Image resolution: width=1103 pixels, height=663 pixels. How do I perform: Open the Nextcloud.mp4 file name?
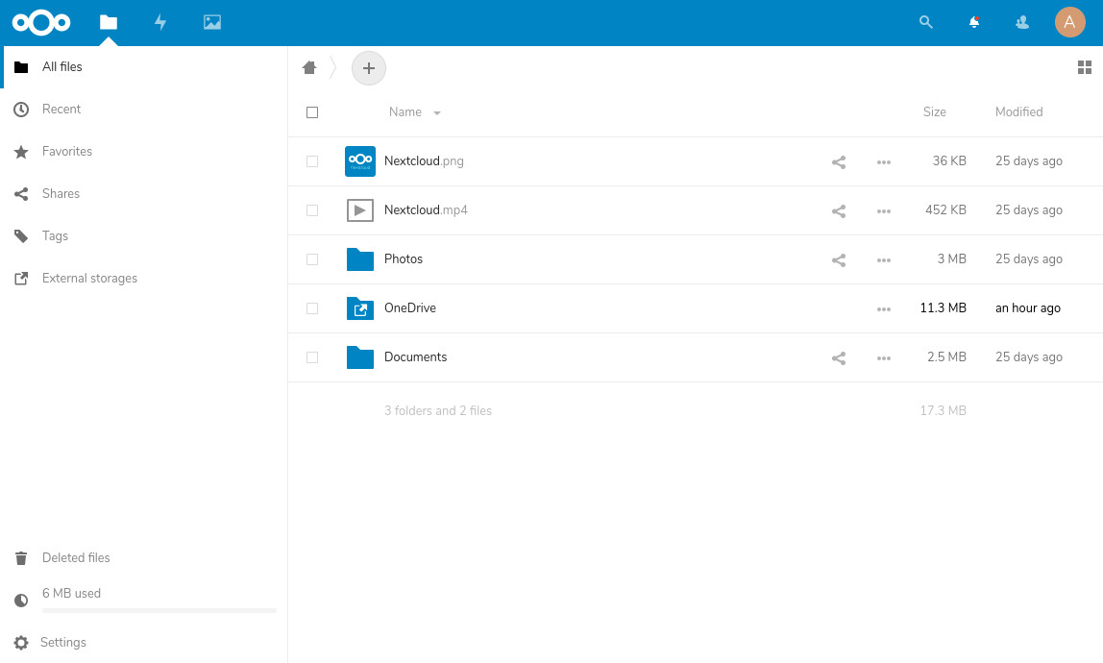click(426, 209)
